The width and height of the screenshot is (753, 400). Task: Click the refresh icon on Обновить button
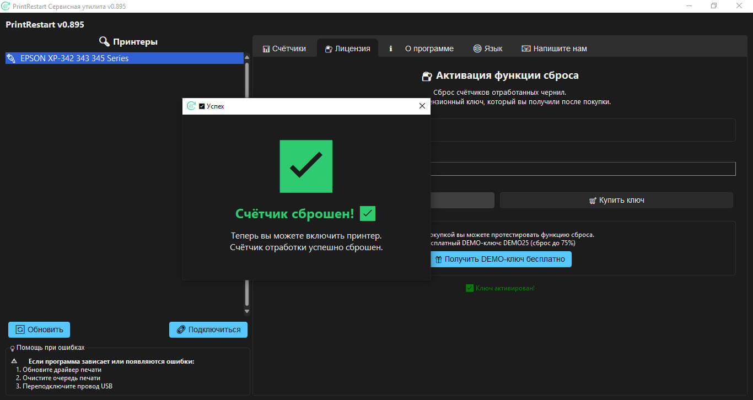[x=20, y=329]
